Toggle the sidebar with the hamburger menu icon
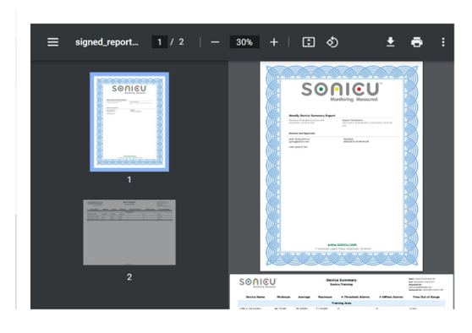The image size is (472, 333). (x=53, y=42)
